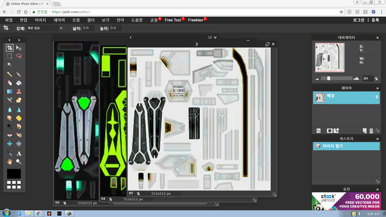This screenshot has width=386, height=217.
Task: Toggle the lock on the 배경 layer
Action: pos(377,97)
